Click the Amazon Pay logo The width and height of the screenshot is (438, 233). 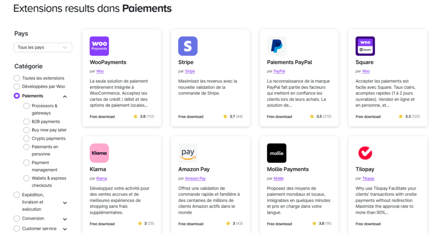click(x=188, y=153)
